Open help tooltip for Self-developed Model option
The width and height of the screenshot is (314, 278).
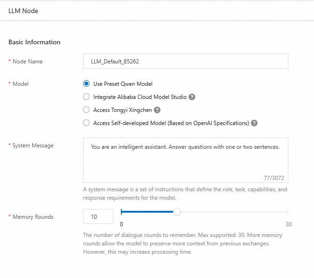254,123
